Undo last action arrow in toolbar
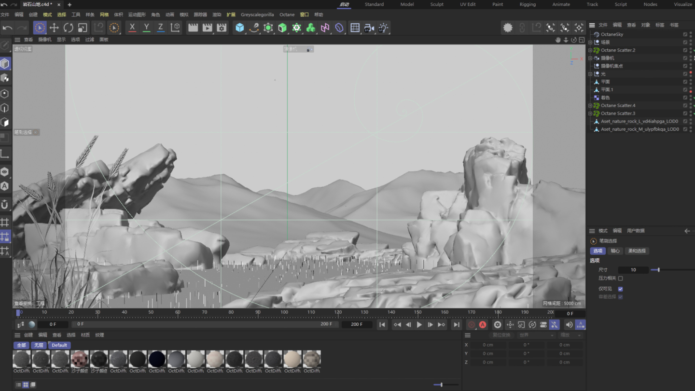Screen dimensions: 695x391 click(x=8, y=28)
